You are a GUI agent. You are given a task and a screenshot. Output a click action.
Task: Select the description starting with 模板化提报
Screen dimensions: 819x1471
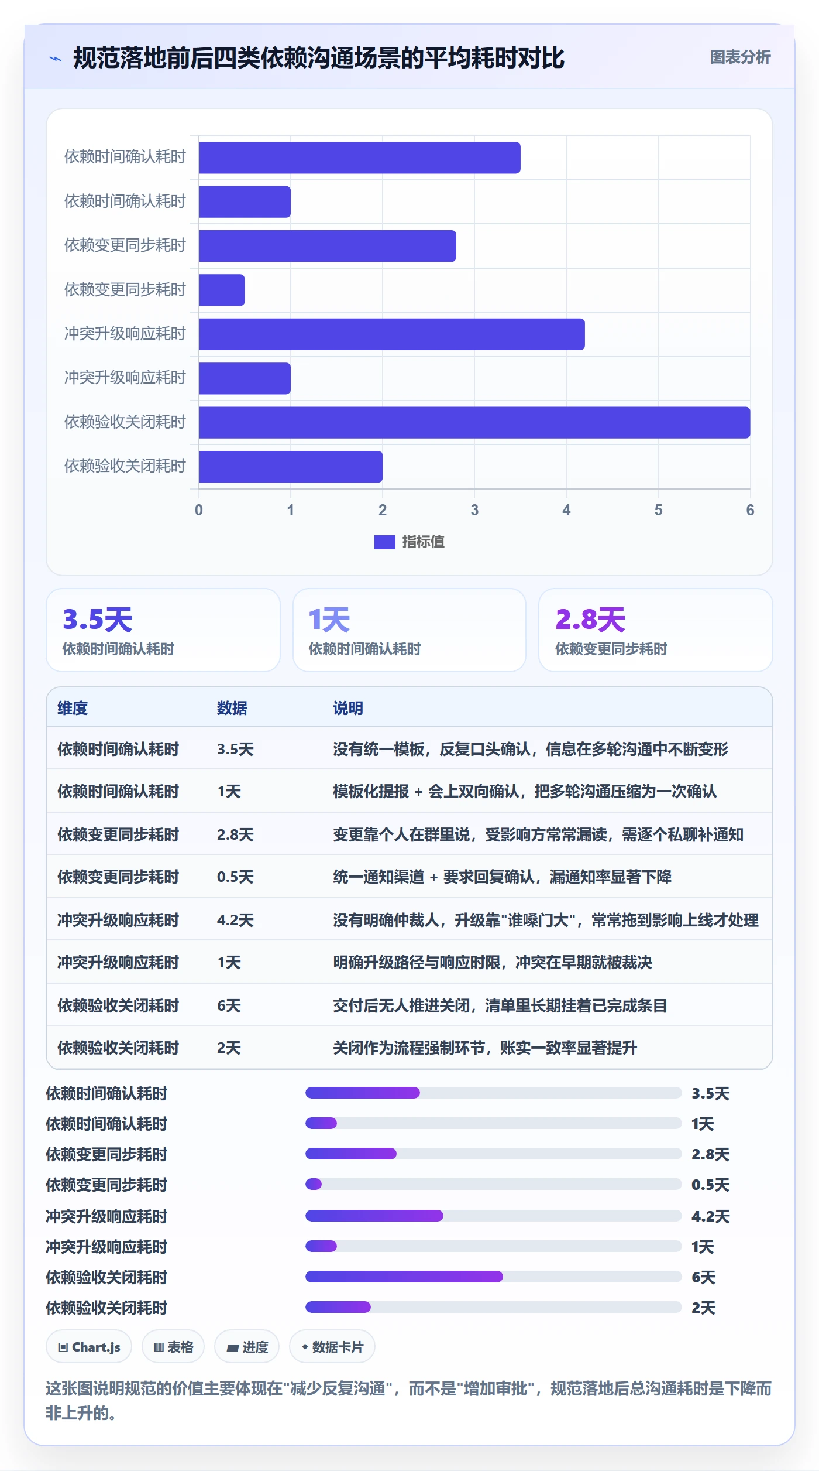pos(525,792)
